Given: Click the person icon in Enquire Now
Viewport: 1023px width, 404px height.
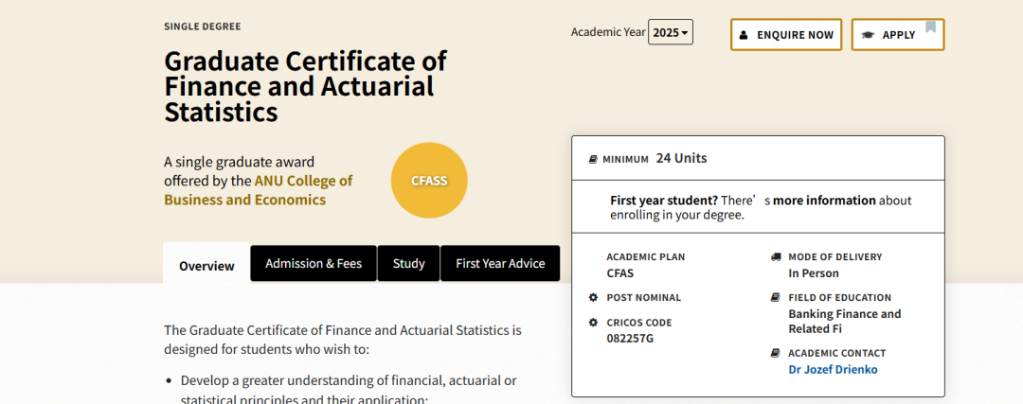Looking at the screenshot, I should coord(744,35).
